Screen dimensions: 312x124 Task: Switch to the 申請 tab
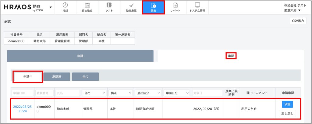[x=80, y=56]
